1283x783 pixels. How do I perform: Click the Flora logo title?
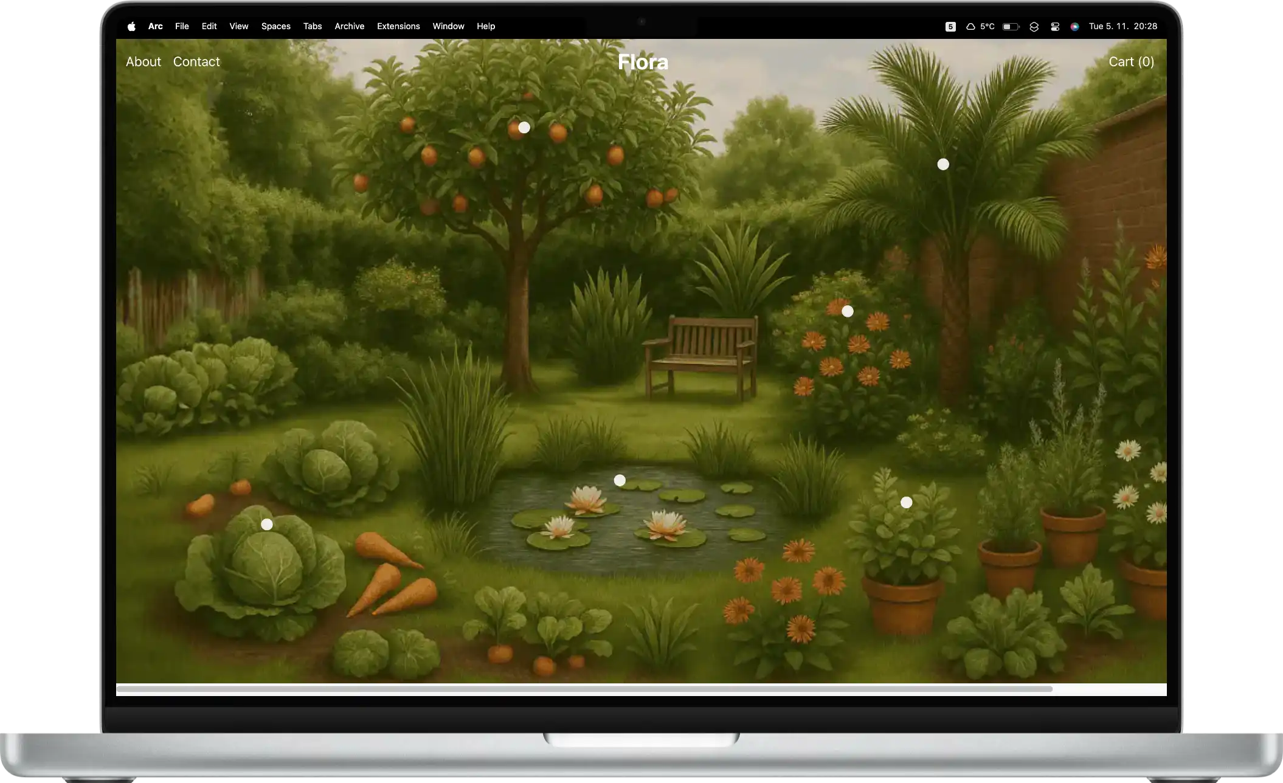click(643, 62)
